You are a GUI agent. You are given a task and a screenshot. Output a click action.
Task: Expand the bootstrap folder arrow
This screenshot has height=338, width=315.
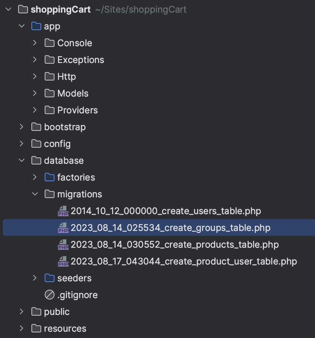(22, 127)
